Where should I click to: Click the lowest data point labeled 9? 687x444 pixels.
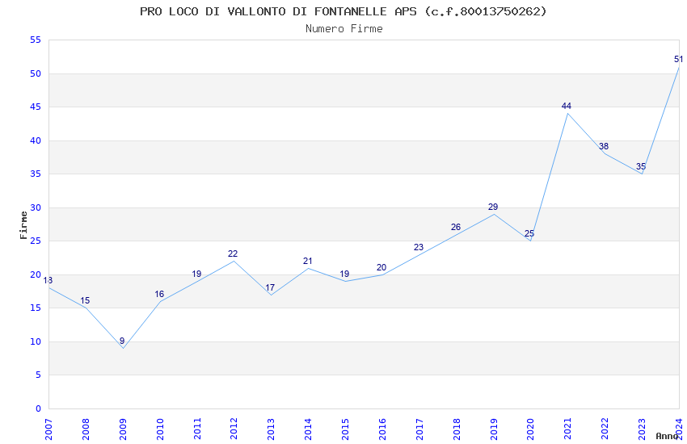[x=122, y=341]
